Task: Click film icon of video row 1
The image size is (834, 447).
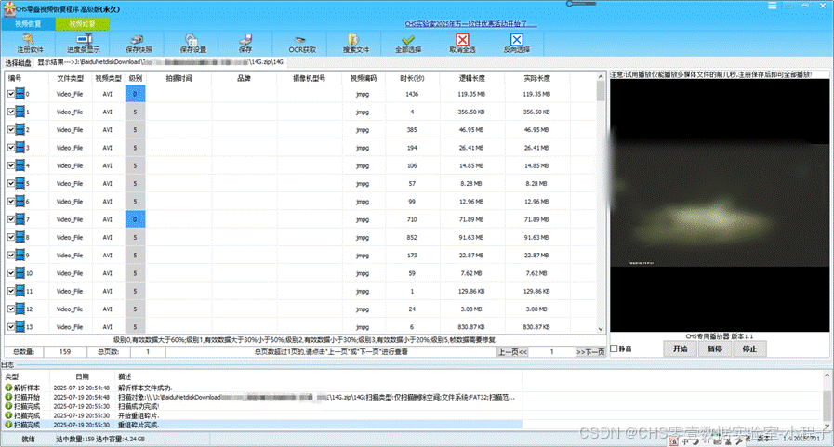Action: pos(20,112)
